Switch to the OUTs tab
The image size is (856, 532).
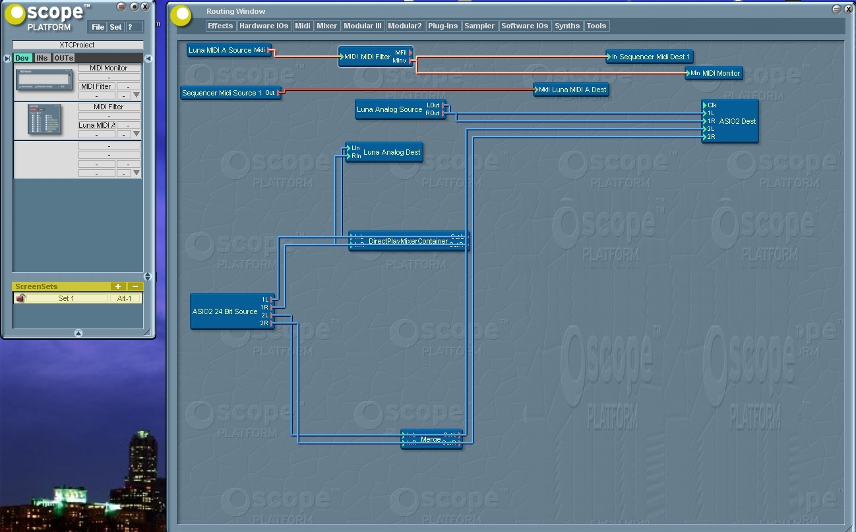click(63, 58)
